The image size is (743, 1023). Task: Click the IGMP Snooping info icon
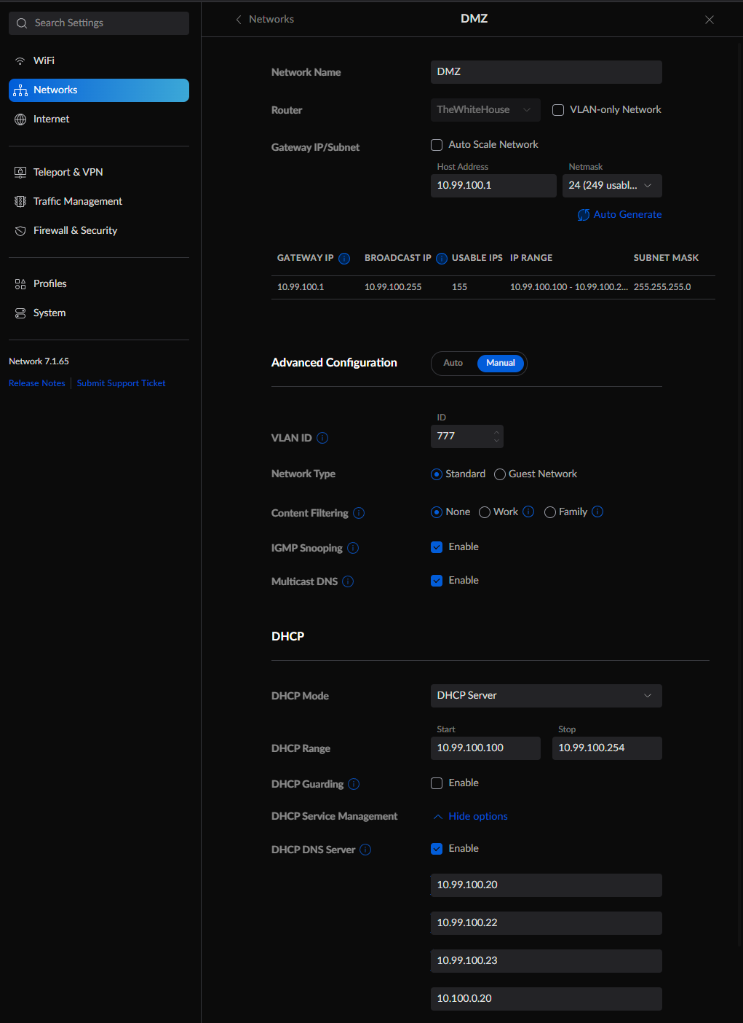[353, 548]
